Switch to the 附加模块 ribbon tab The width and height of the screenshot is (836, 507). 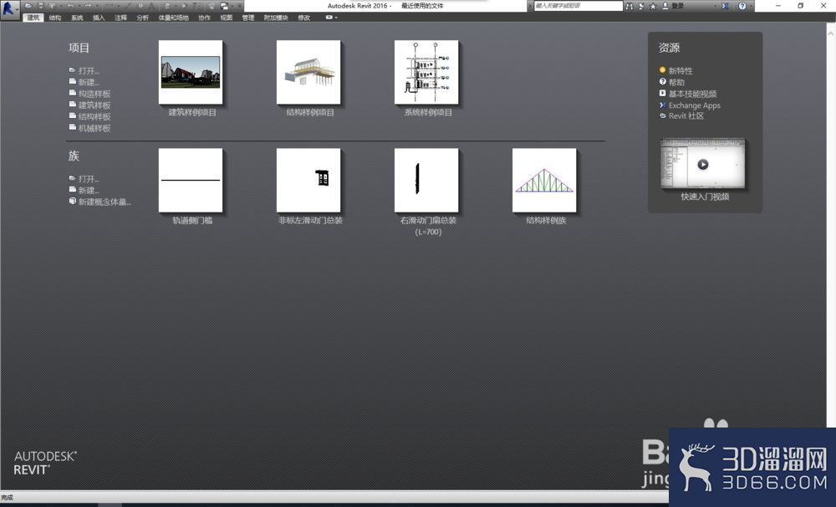(276, 18)
